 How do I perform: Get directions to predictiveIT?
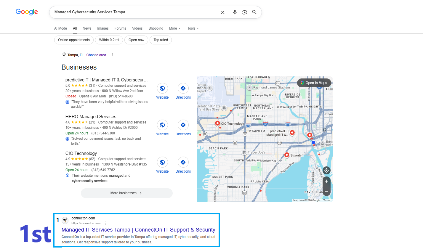click(183, 88)
